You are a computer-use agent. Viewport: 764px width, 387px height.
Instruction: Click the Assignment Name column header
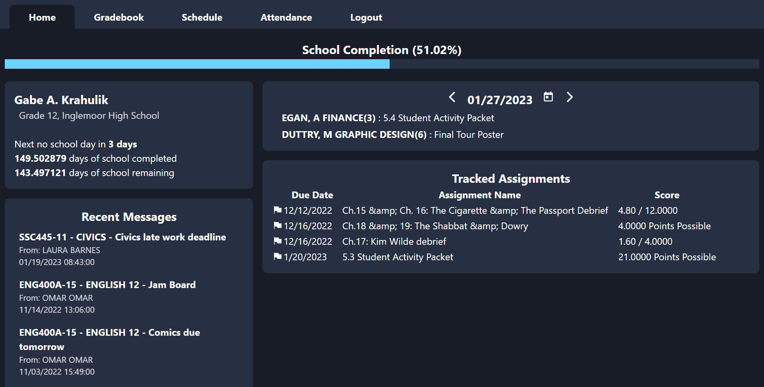pyautogui.click(x=479, y=195)
